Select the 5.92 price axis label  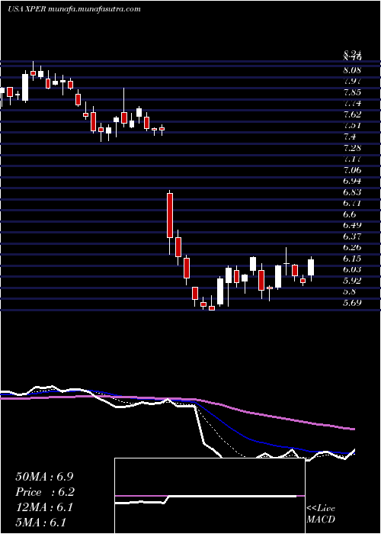(352, 281)
